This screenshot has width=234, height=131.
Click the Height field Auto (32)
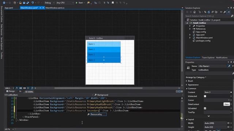pos(215,127)
